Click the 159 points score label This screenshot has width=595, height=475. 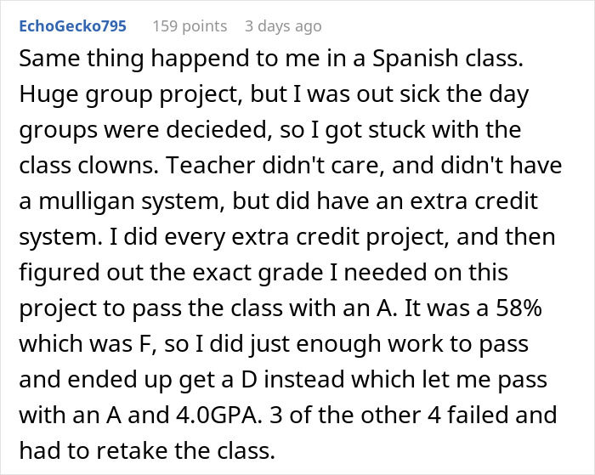(190, 26)
